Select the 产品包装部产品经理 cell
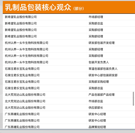The height and width of the screenshot is (133, 135). pyautogui.click(x=102, y=95)
